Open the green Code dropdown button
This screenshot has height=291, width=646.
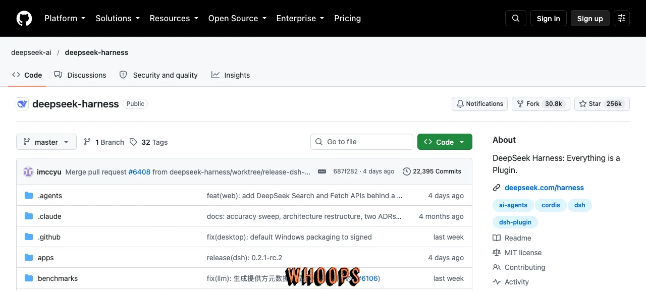pos(445,142)
